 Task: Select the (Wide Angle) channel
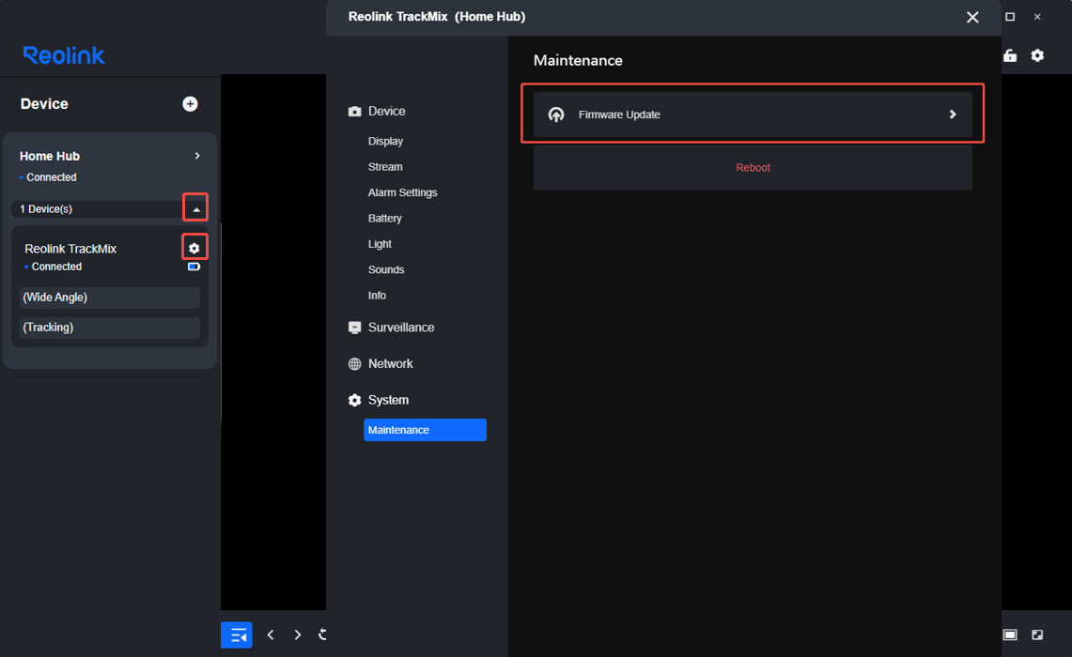point(109,298)
